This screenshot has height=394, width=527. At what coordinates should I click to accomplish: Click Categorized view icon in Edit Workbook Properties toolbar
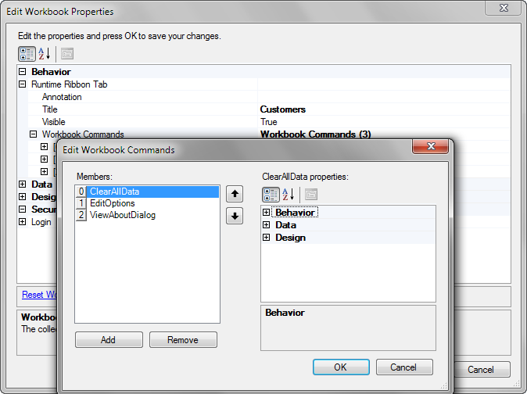(x=27, y=54)
